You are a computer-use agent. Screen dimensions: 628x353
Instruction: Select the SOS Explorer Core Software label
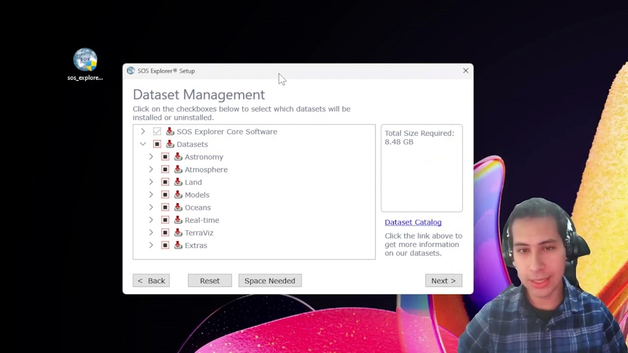pos(227,131)
